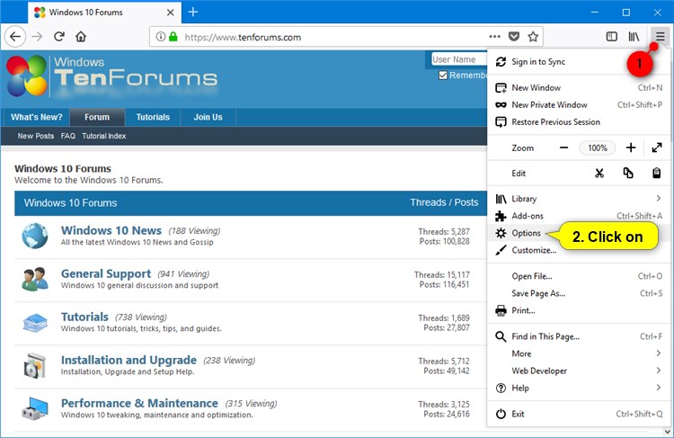Show site information icon in address bar

160,37
